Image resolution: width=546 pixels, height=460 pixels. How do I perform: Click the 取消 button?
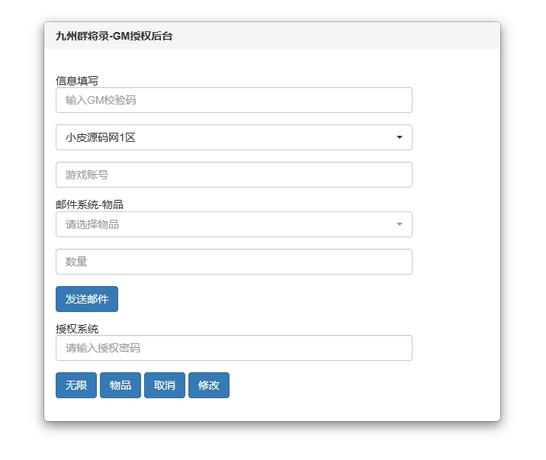165,385
